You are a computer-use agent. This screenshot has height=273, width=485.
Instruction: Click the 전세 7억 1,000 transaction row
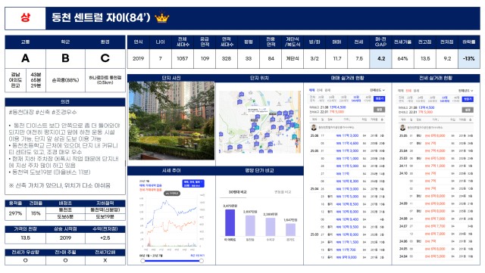coord(436,166)
